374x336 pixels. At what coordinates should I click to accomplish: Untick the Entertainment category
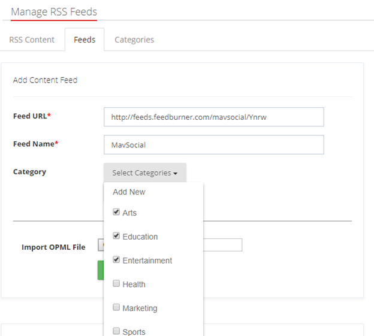coord(116,260)
